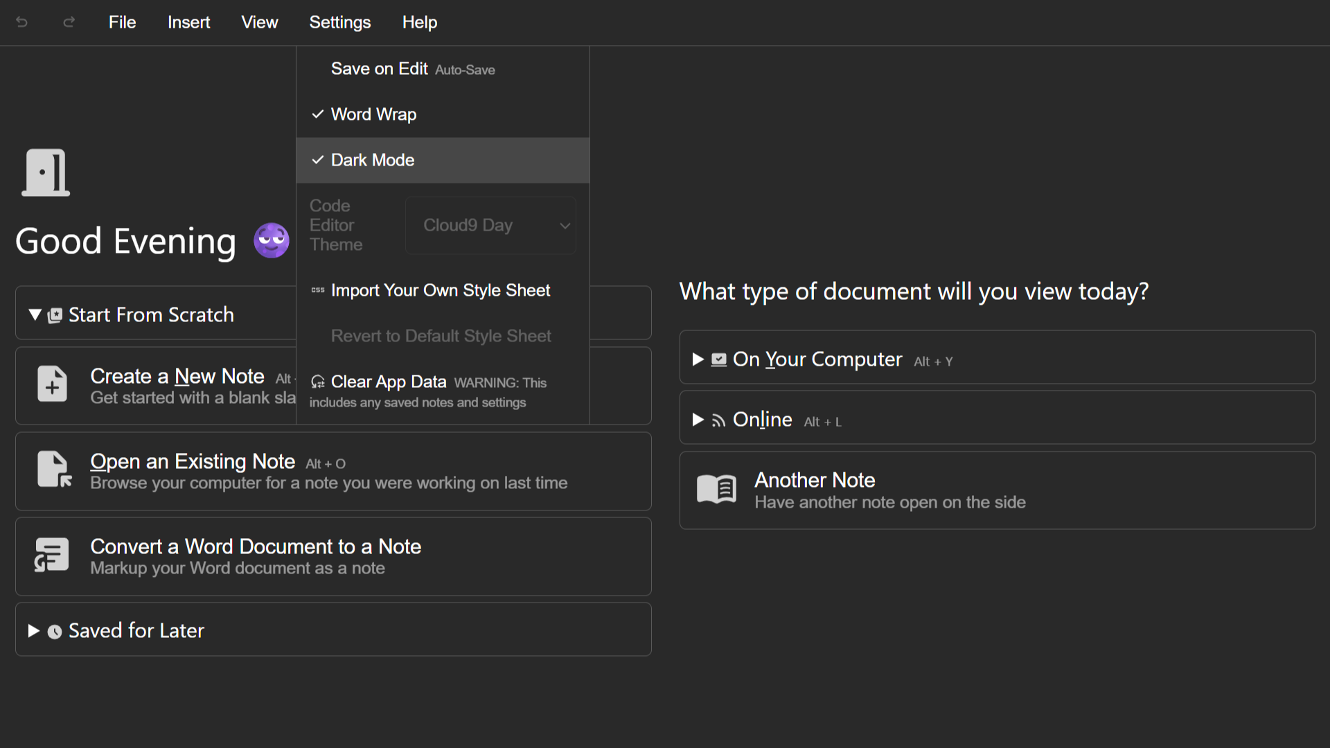Open the Insert menu
The image size is (1330, 748).
(188, 22)
